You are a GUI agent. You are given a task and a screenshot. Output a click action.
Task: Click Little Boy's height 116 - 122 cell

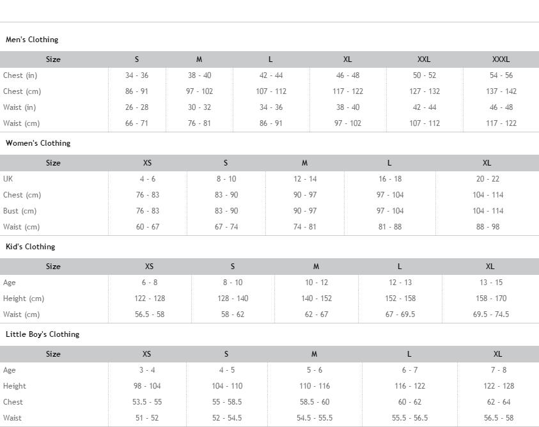pyautogui.click(x=410, y=385)
